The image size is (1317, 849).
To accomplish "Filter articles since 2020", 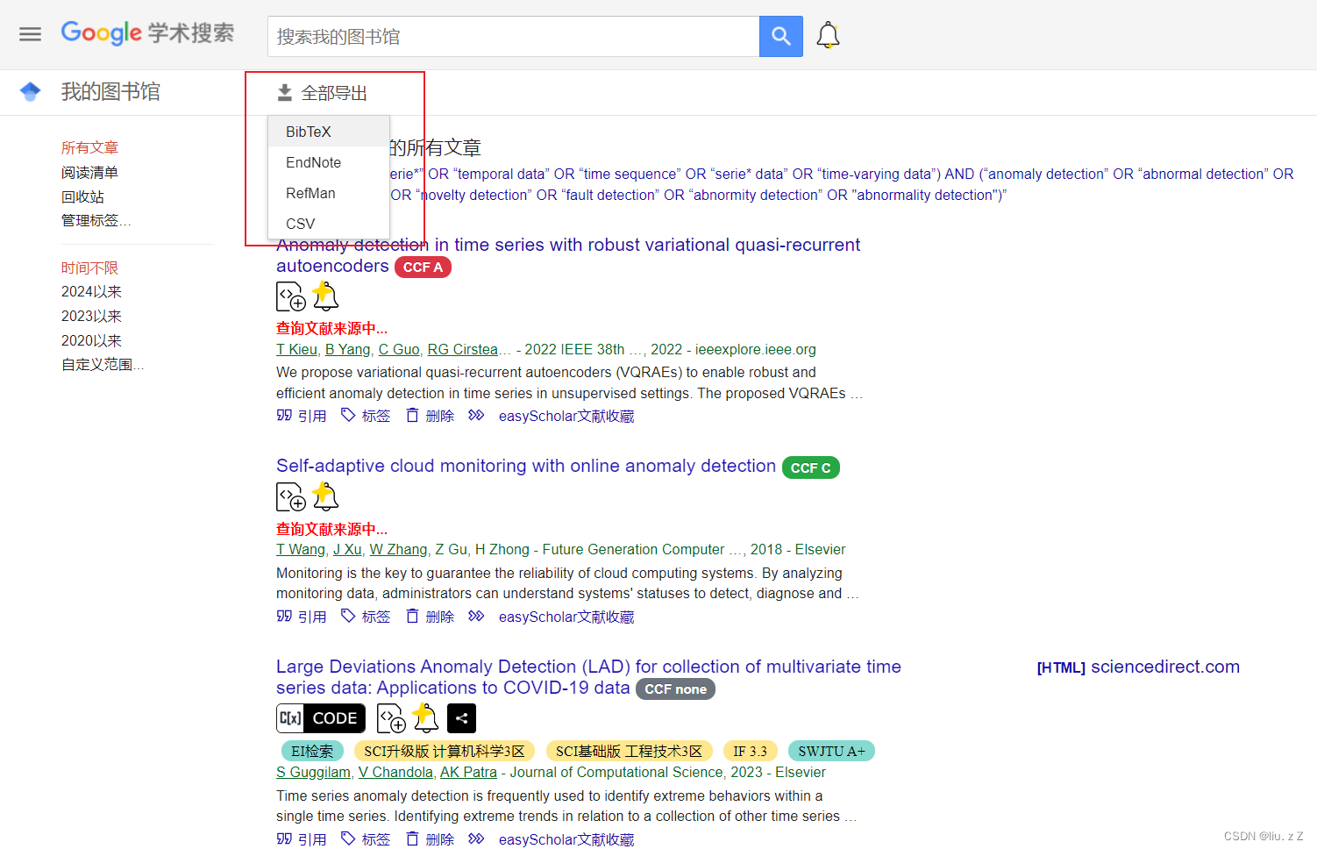I will coord(91,340).
